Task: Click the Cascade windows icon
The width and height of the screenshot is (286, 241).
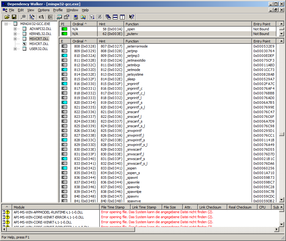Action: 108,17
